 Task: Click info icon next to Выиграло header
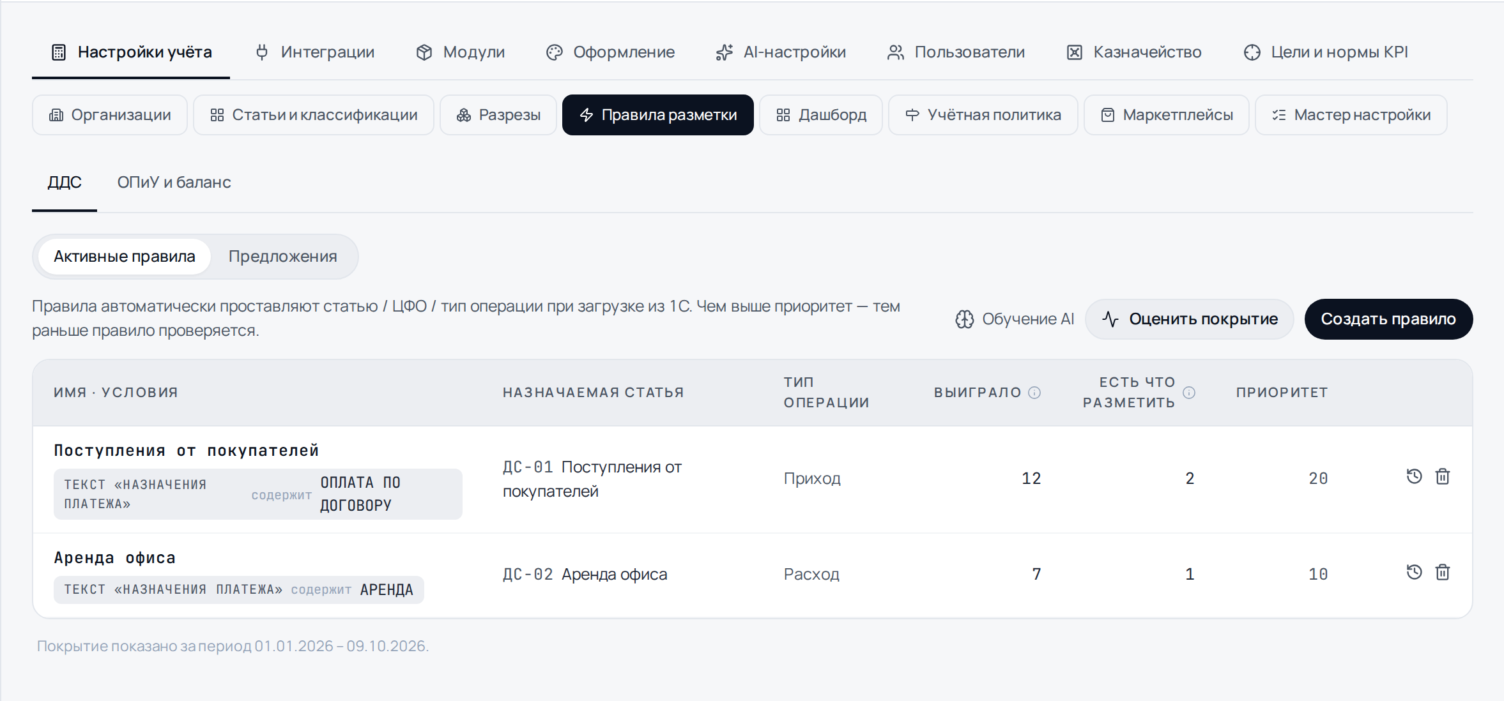(1034, 393)
